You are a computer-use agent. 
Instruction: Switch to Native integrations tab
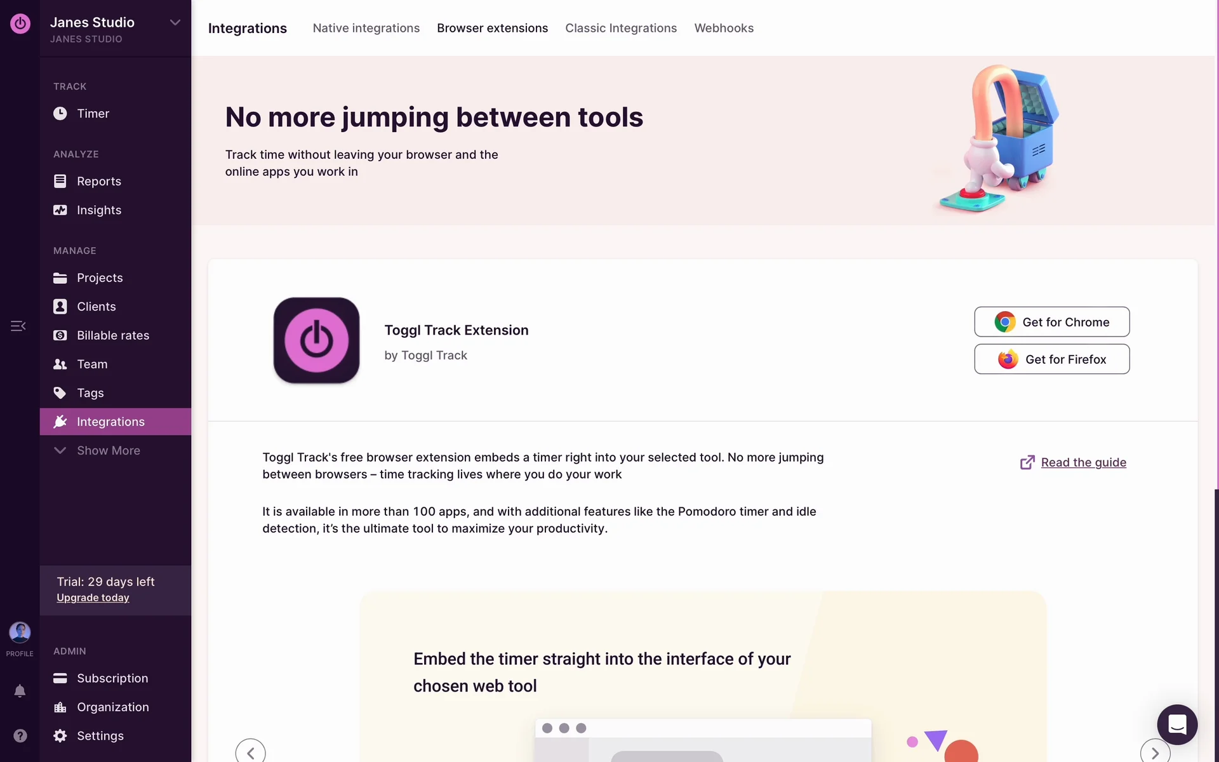click(366, 28)
